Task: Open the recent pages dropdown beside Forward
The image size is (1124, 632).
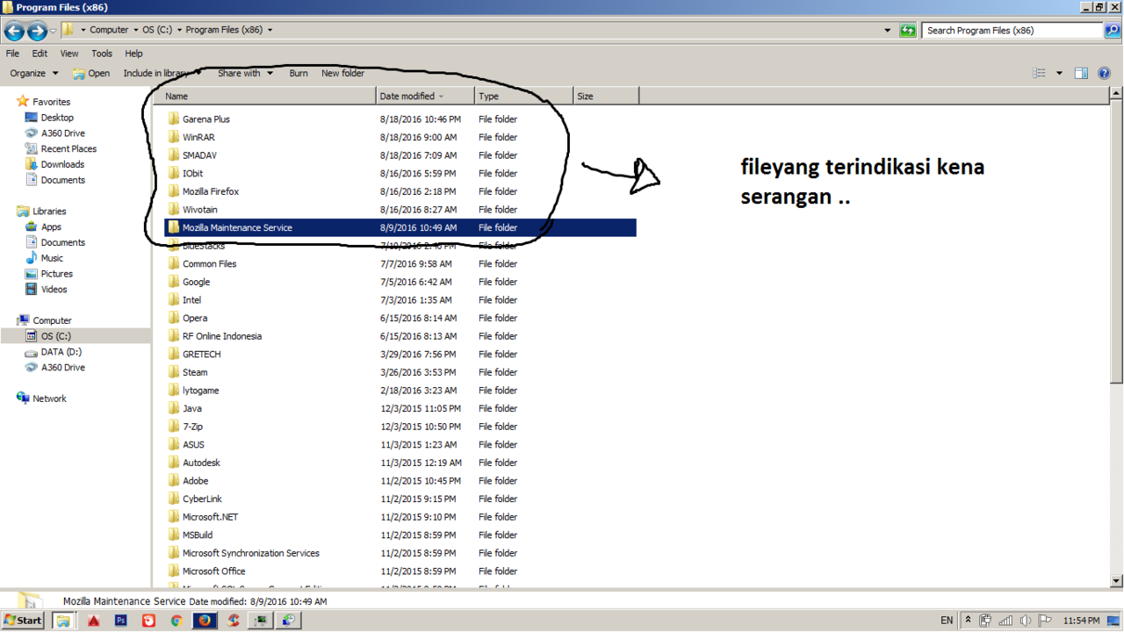Action: point(53,31)
